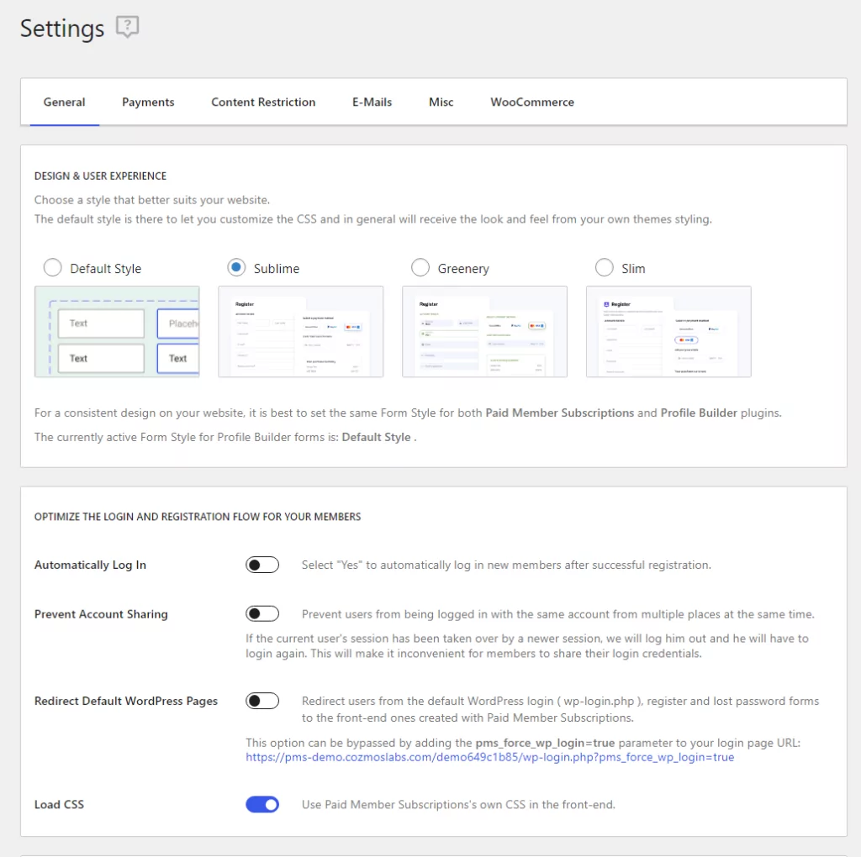Switch to the General tab
The height and width of the screenshot is (857, 861).
[x=64, y=102]
